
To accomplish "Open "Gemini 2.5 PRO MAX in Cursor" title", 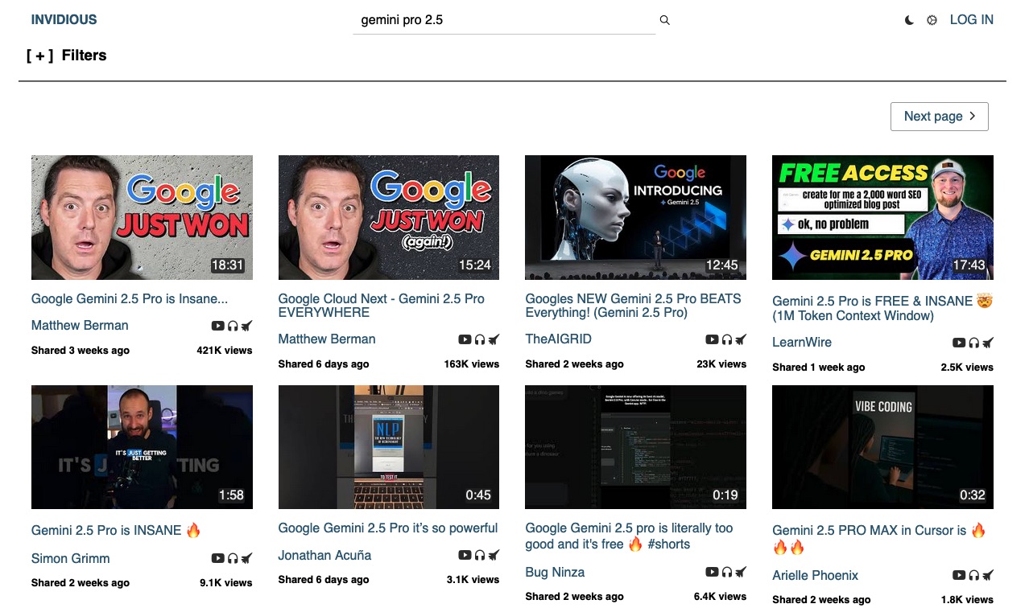I will 879,539.
